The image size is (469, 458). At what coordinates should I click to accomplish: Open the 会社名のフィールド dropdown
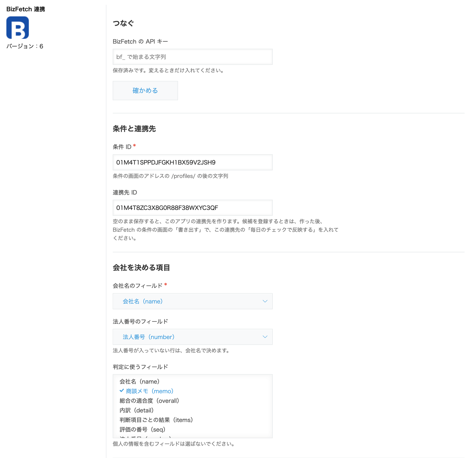192,301
